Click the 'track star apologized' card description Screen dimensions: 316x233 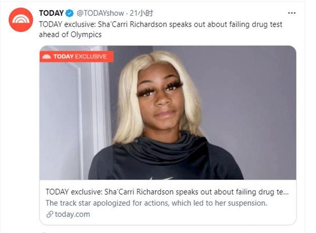(156, 203)
